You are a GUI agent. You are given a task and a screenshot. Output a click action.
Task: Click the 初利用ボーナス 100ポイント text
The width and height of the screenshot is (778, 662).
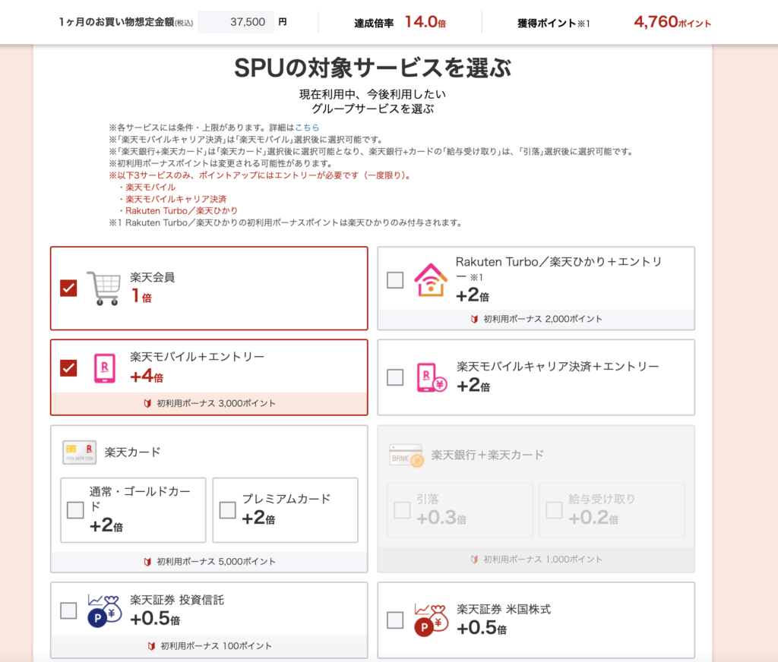216,646
